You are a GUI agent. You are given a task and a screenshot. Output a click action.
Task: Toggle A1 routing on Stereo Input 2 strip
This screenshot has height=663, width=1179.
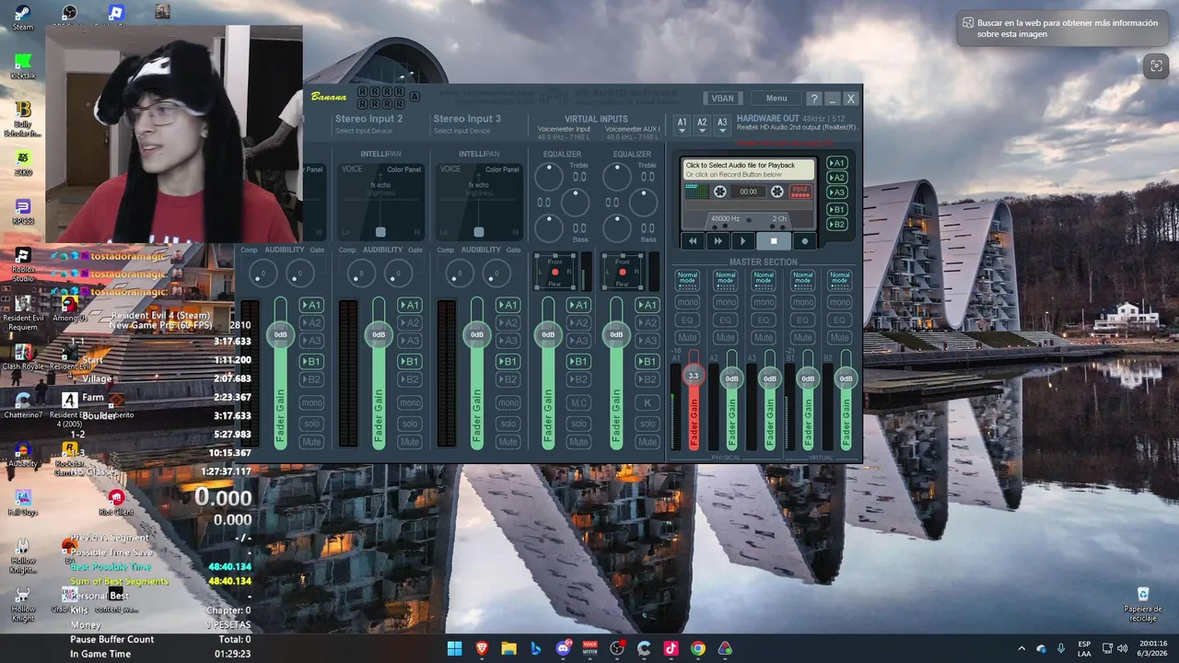pos(409,305)
